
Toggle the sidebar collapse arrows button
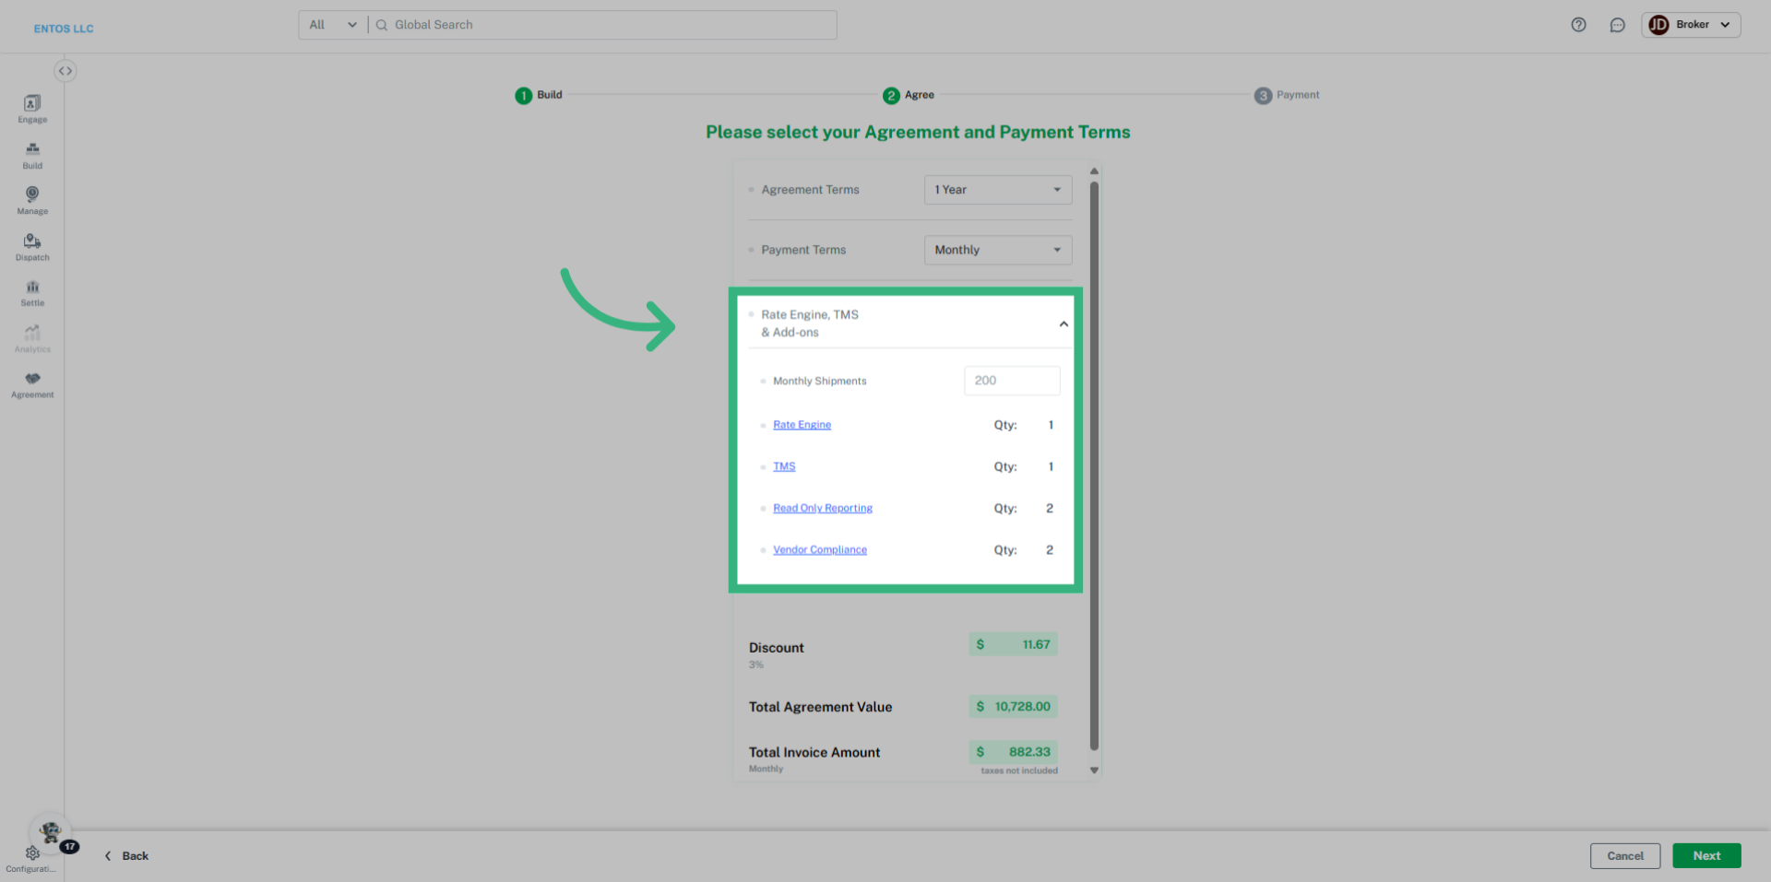65,71
